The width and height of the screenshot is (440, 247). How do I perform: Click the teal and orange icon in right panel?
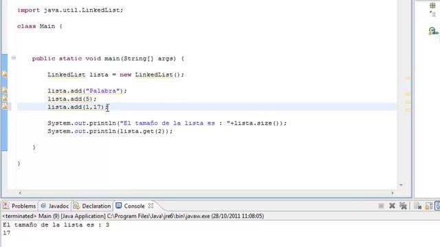pyautogui.click(x=433, y=31)
